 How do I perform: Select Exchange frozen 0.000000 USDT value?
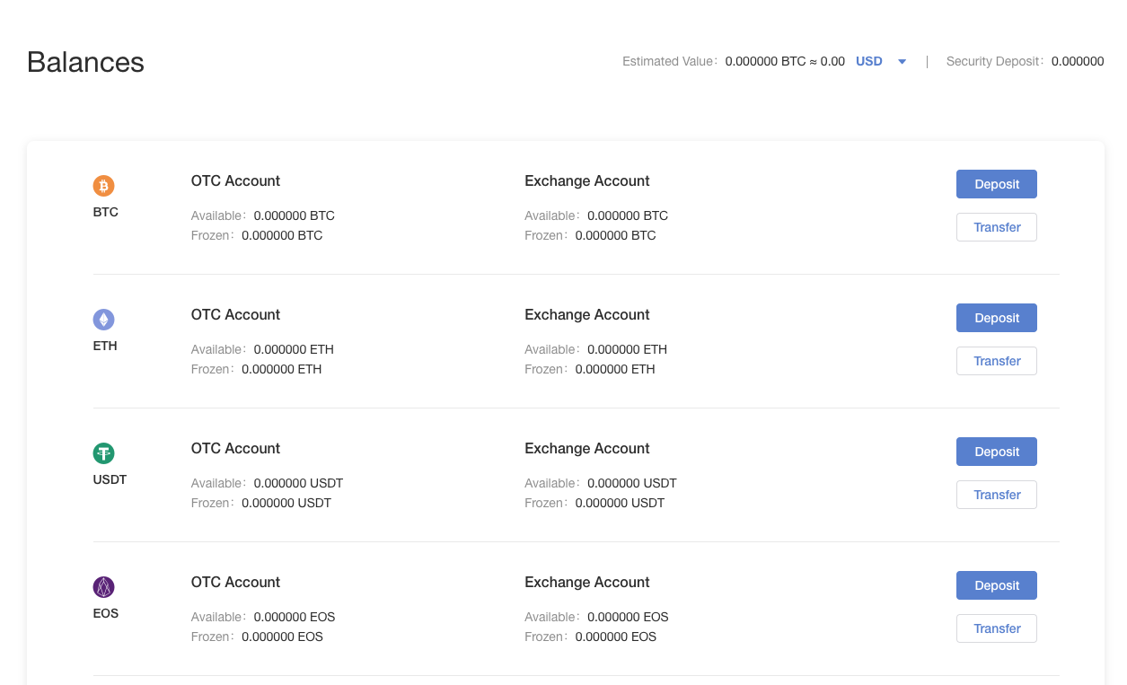click(x=621, y=503)
